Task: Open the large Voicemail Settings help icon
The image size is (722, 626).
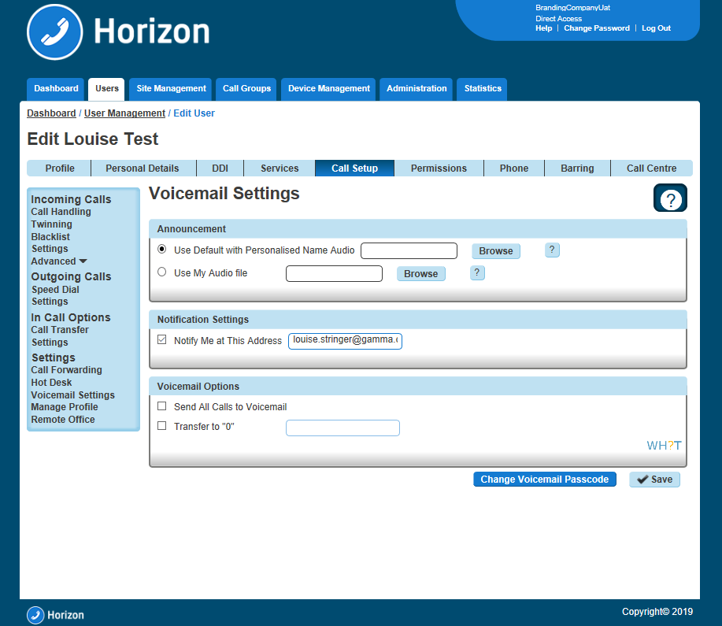Action: coord(670,198)
